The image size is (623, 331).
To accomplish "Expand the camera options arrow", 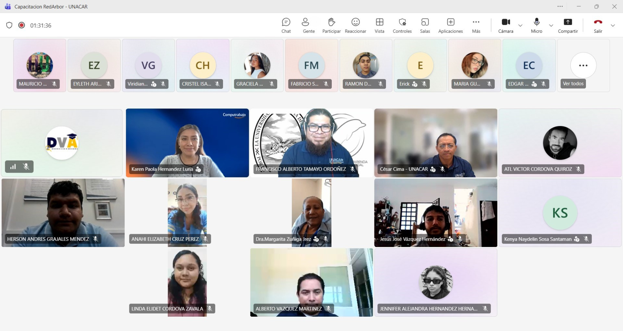I will point(520,26).
